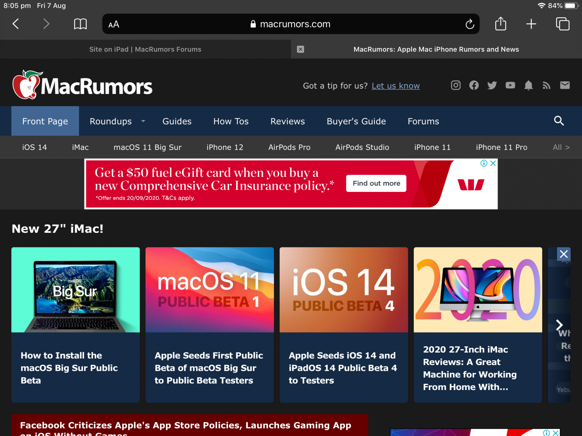Open Apple Seeds iOS 14 Public Beta 4 article
The height and width of the screenshot is (436, 582).
pyautogui.click(x=343, y=368)
